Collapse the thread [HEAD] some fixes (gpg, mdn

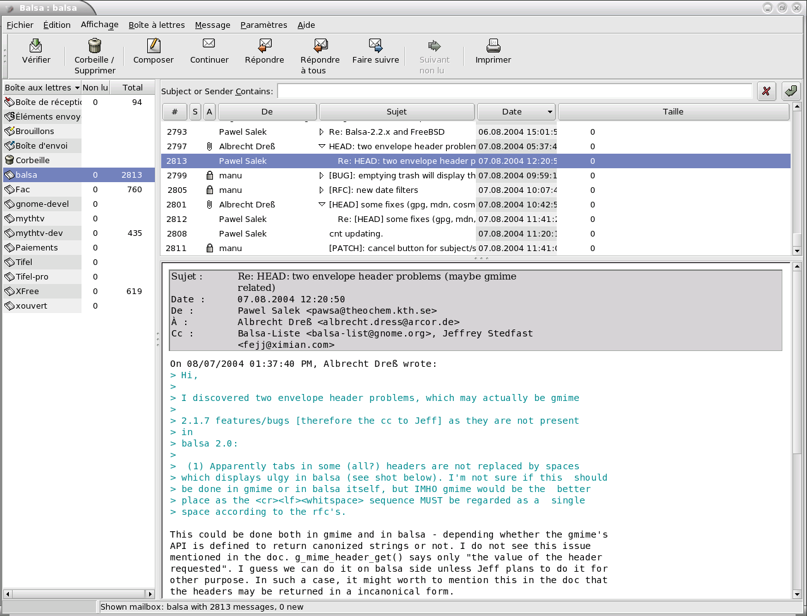pyautogui.click(x=322, y=204)
